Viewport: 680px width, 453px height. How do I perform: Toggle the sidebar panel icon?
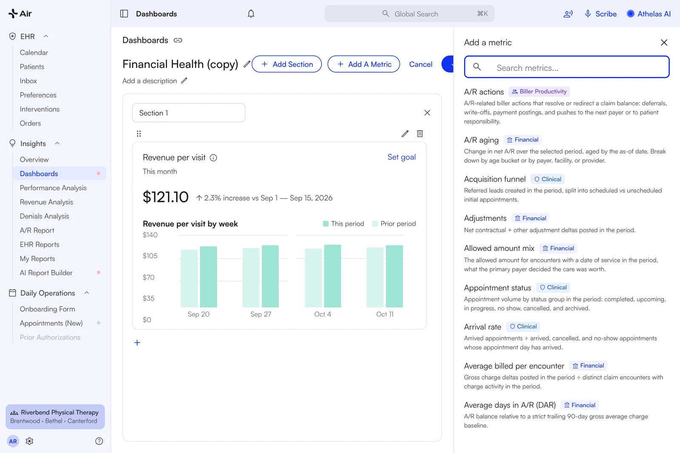(124, 14)
